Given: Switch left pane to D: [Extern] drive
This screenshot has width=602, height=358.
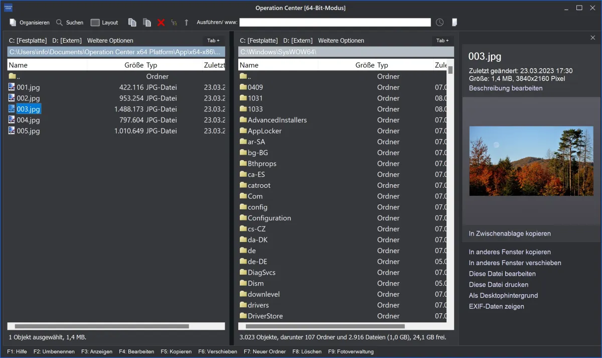Looking at the screenshot, I should (67, 41).
